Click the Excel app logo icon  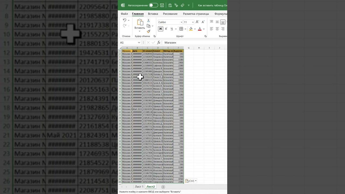click(123, 5)
